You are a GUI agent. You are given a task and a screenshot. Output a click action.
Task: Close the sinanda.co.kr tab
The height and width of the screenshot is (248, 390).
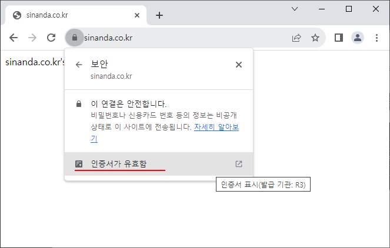point(137,15)
